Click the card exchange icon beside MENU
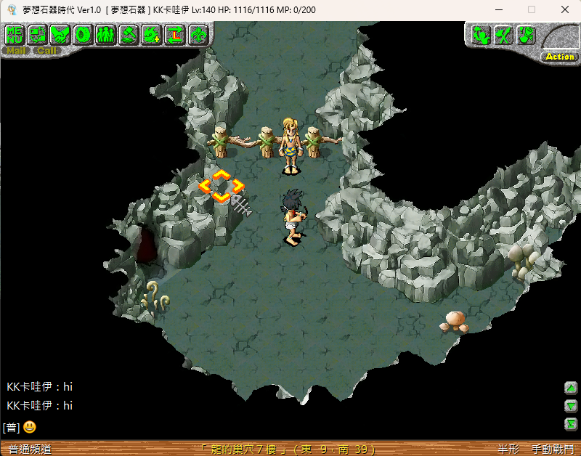The width and height of the screenshot is (581, 456). click(x=38, y=34)
